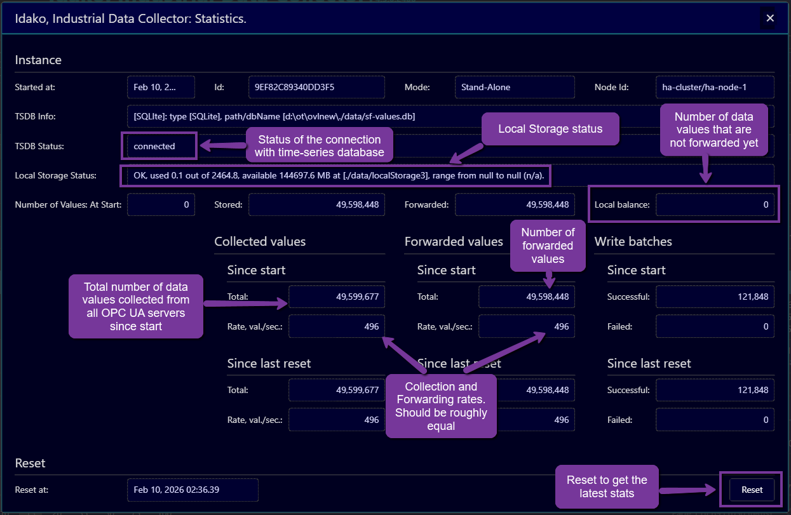Click the Local Storage Status field
Viewport: 791px width, 515px height.
pos(335,175)
